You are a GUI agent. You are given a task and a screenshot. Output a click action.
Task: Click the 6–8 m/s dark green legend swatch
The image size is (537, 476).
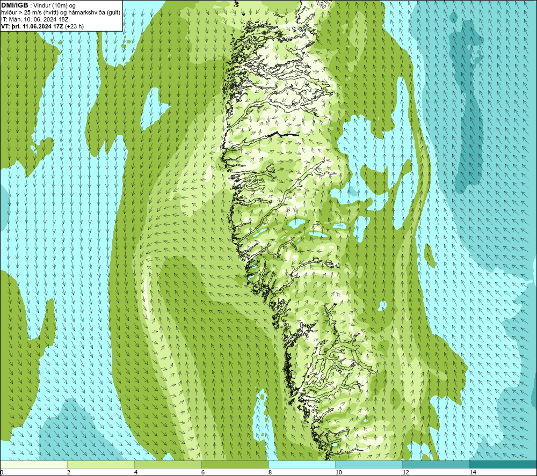pyautogui.click(x=235, y=464)
